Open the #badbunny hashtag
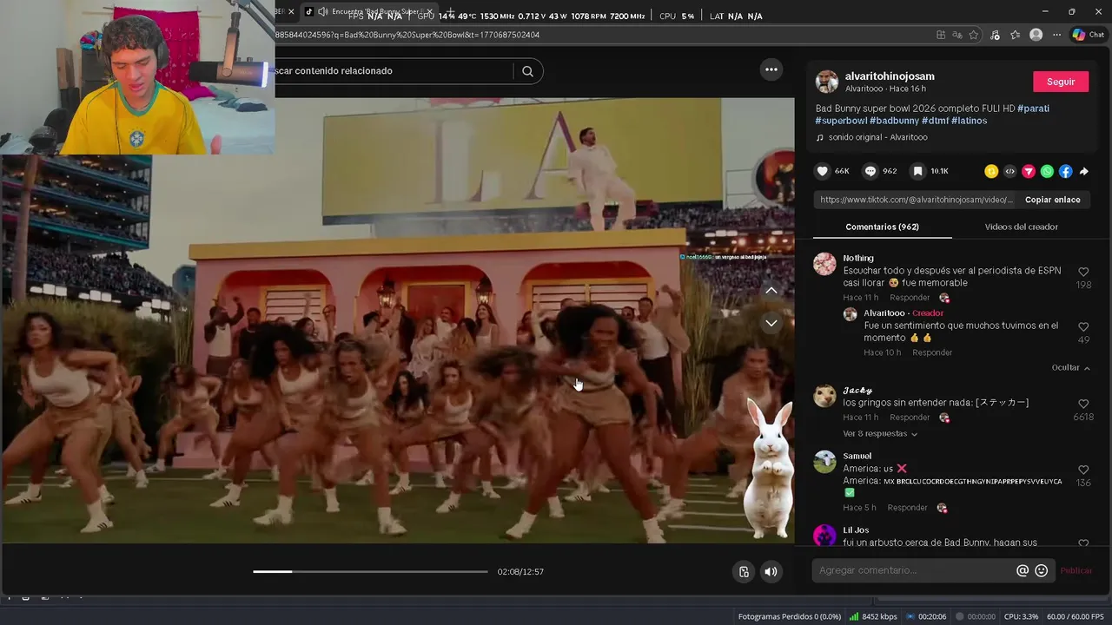This screenshot has width=1112, height=625. (894, 121)
